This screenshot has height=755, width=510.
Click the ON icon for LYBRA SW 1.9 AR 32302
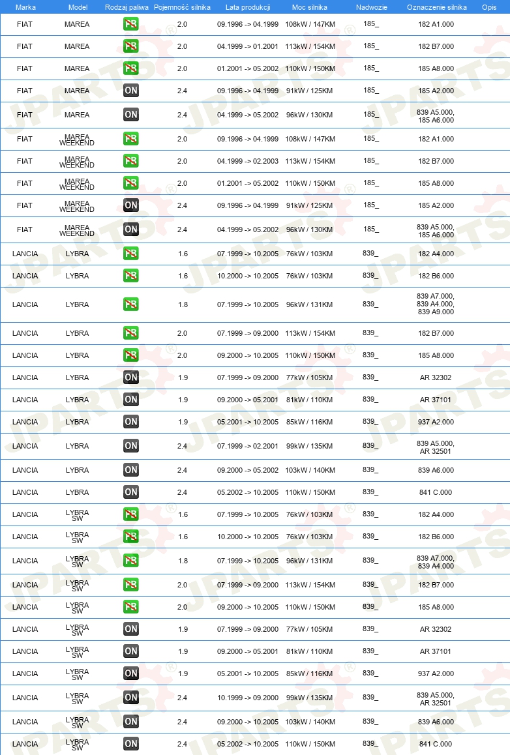click(131, 629)
